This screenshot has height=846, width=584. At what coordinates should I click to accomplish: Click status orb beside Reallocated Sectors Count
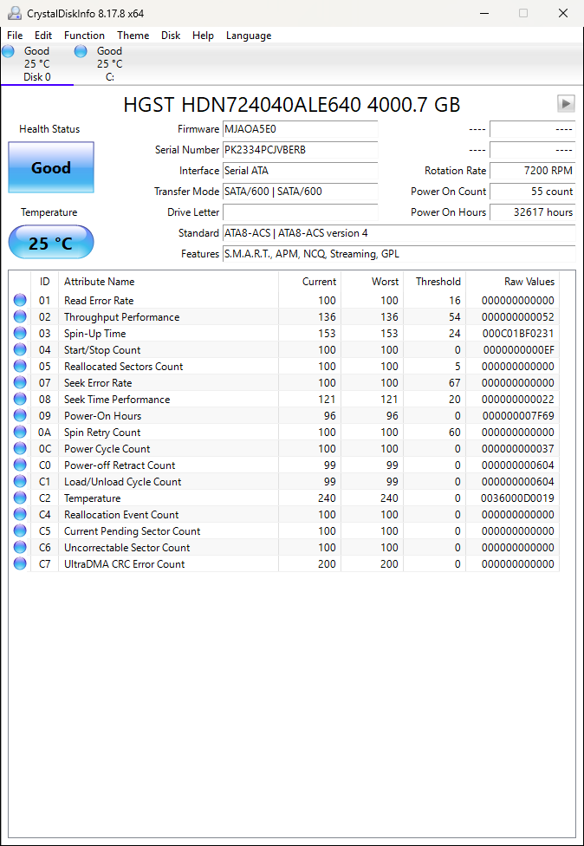(20, 367)
